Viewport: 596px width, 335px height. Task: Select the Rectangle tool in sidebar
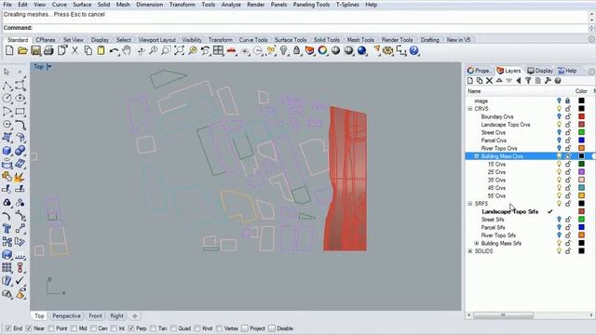20,112
